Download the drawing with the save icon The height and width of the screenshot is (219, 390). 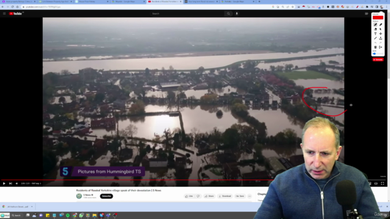(380, 38)
